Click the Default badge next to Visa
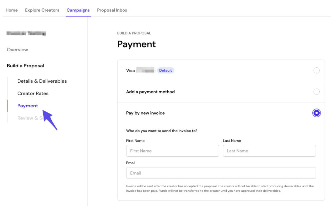Screen dimensions: 331x209 (166, 70)
